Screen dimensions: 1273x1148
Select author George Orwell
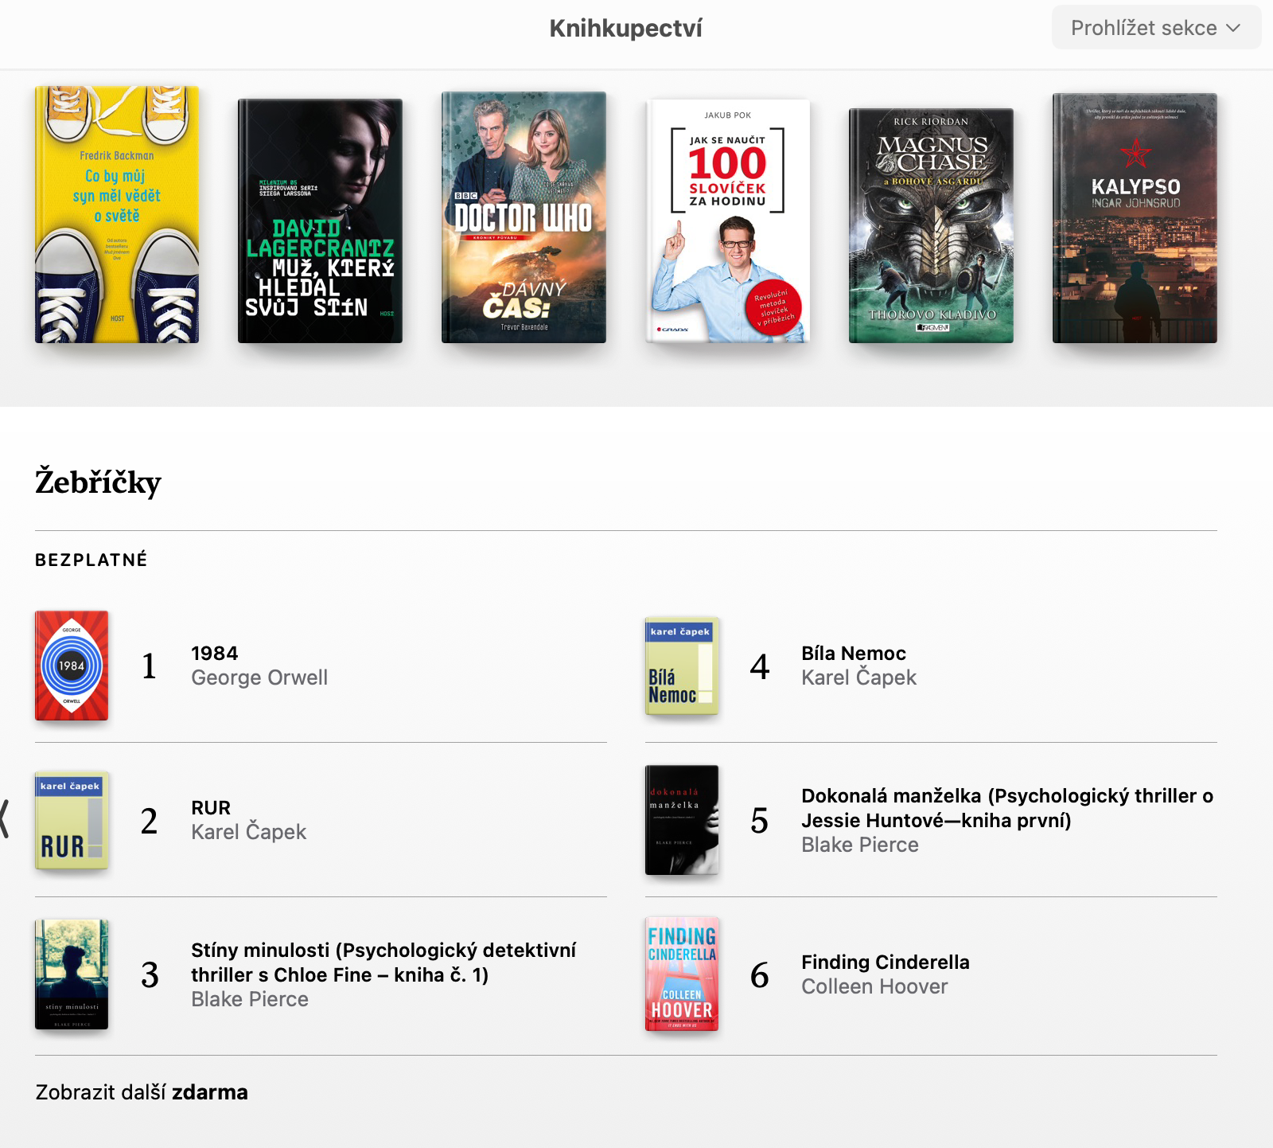point(259,677)
